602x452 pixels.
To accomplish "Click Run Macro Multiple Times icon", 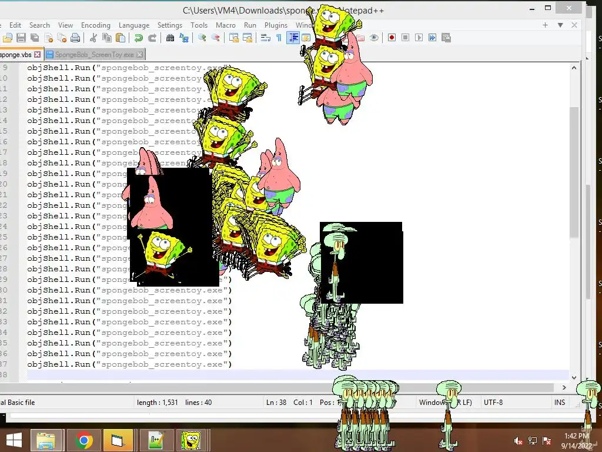I will click(432, 38).
